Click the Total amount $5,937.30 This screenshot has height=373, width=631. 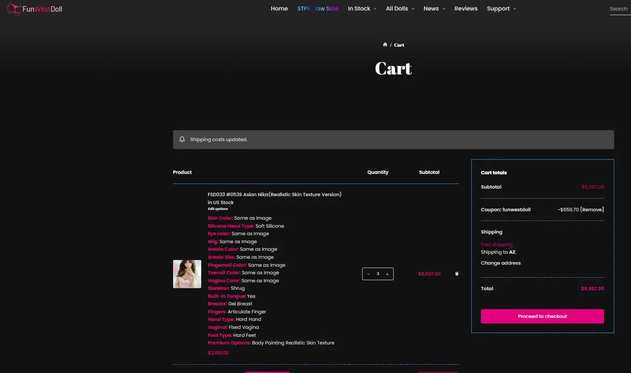tap(592, 289)
